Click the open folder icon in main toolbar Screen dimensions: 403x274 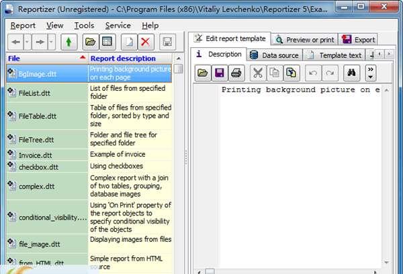click(x=91, y=42)
